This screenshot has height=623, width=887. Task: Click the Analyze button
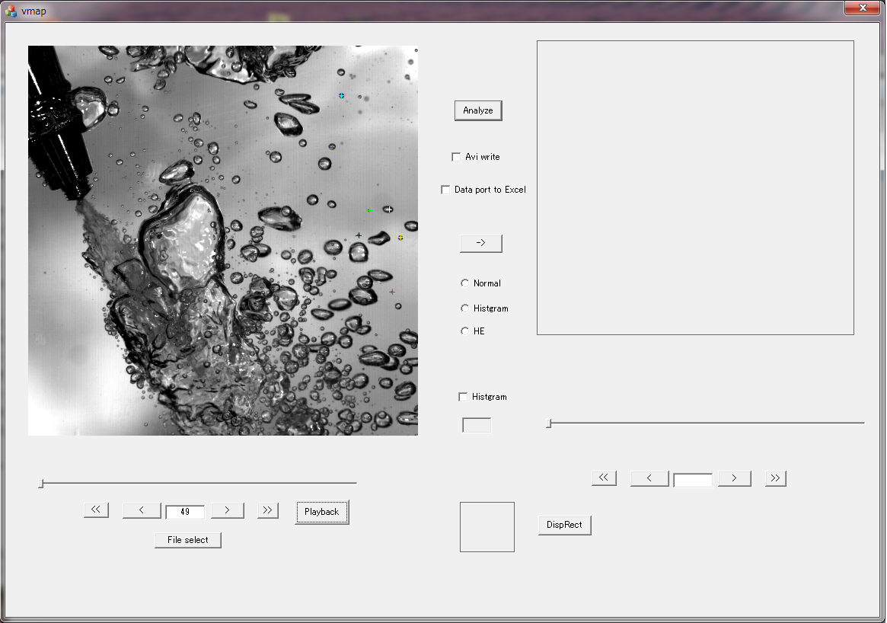(478, 110)
